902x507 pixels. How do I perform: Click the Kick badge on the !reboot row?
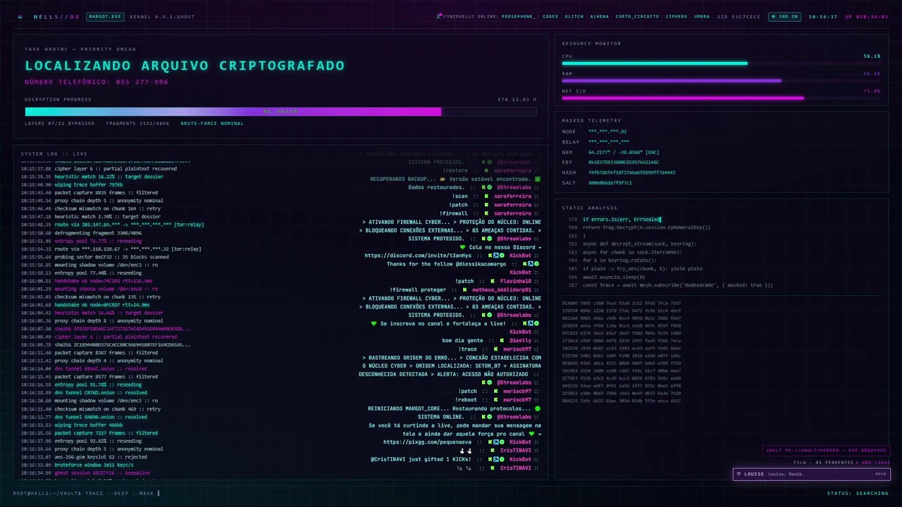pyautogui.click(x=495, y=399)
